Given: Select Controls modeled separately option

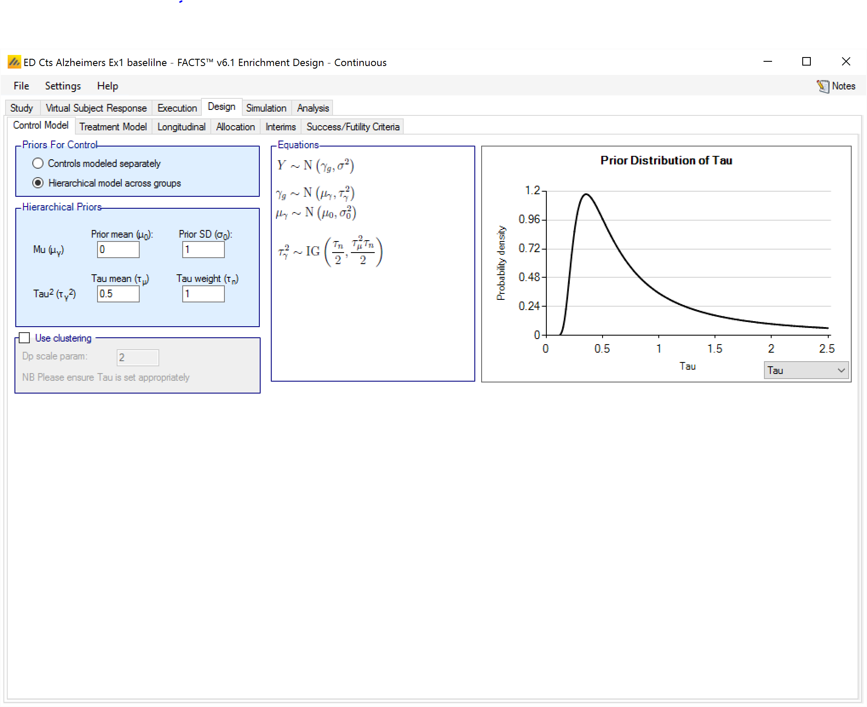Looking at the screenshot, I should coord(38,164).
